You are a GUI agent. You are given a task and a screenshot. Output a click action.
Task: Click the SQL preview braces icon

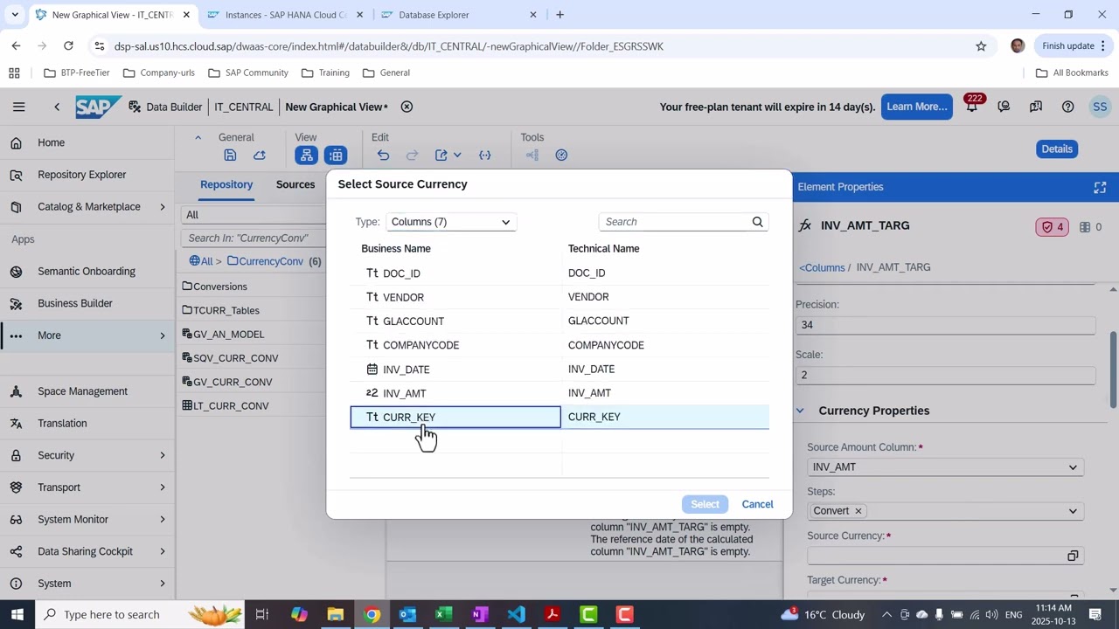485,155
